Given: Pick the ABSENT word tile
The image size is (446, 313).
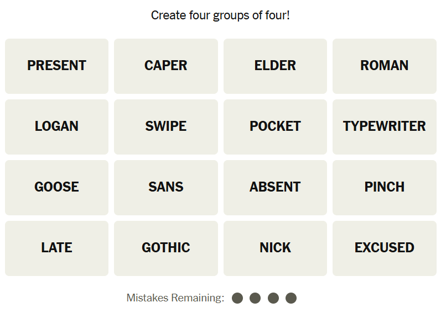Looking at the screenshot, I should (x=275, y=187).
